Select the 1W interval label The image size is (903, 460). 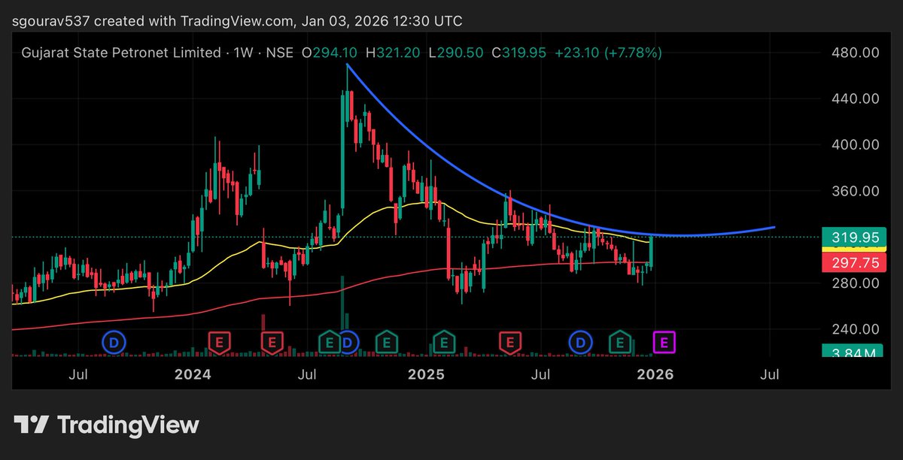pos(244,53)
